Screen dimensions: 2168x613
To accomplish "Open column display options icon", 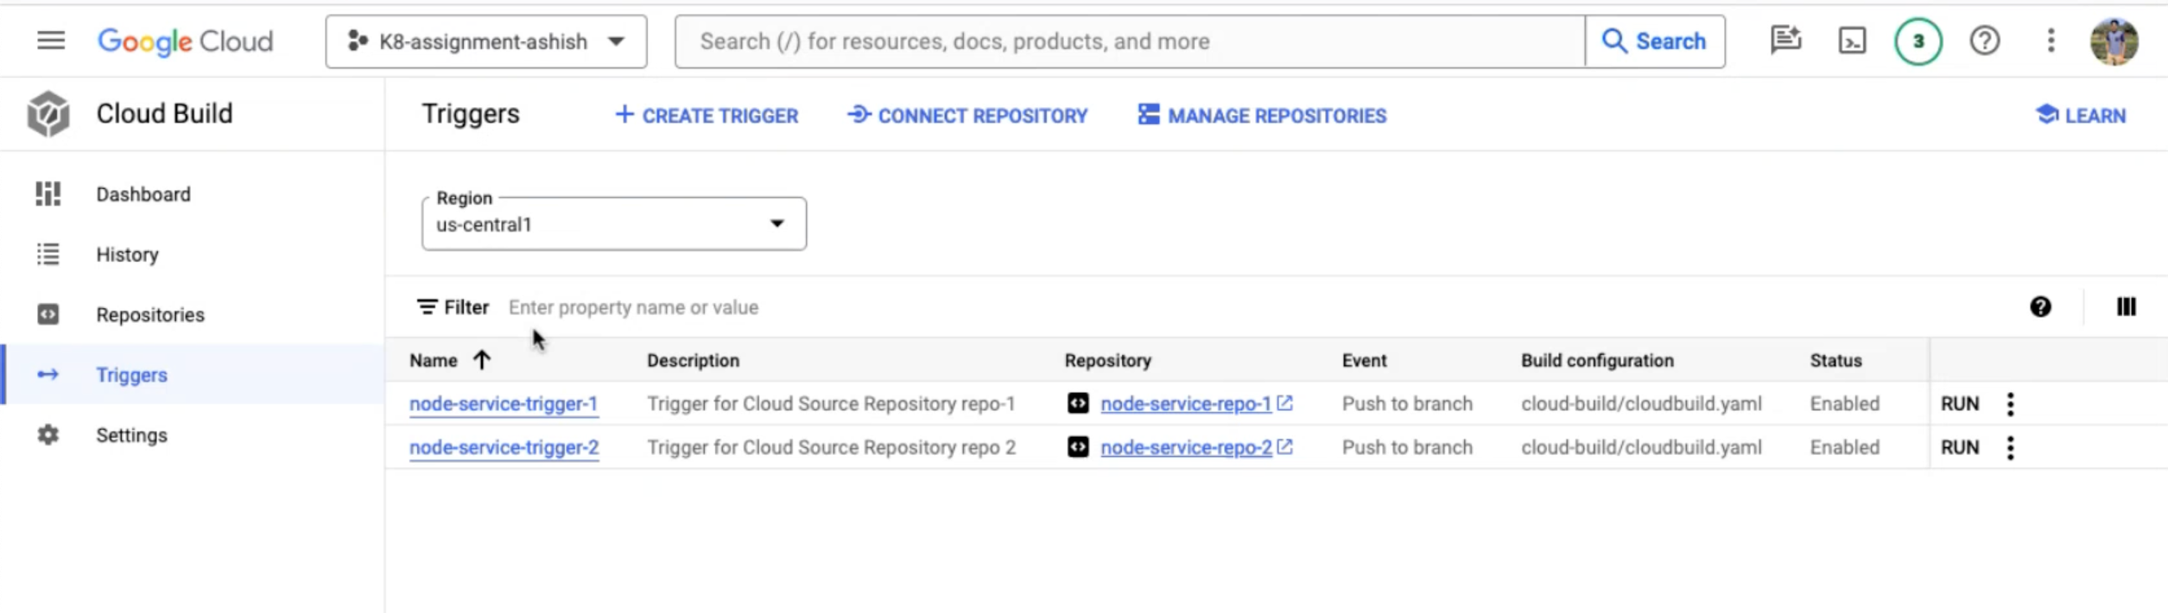I will (2126, 307).
